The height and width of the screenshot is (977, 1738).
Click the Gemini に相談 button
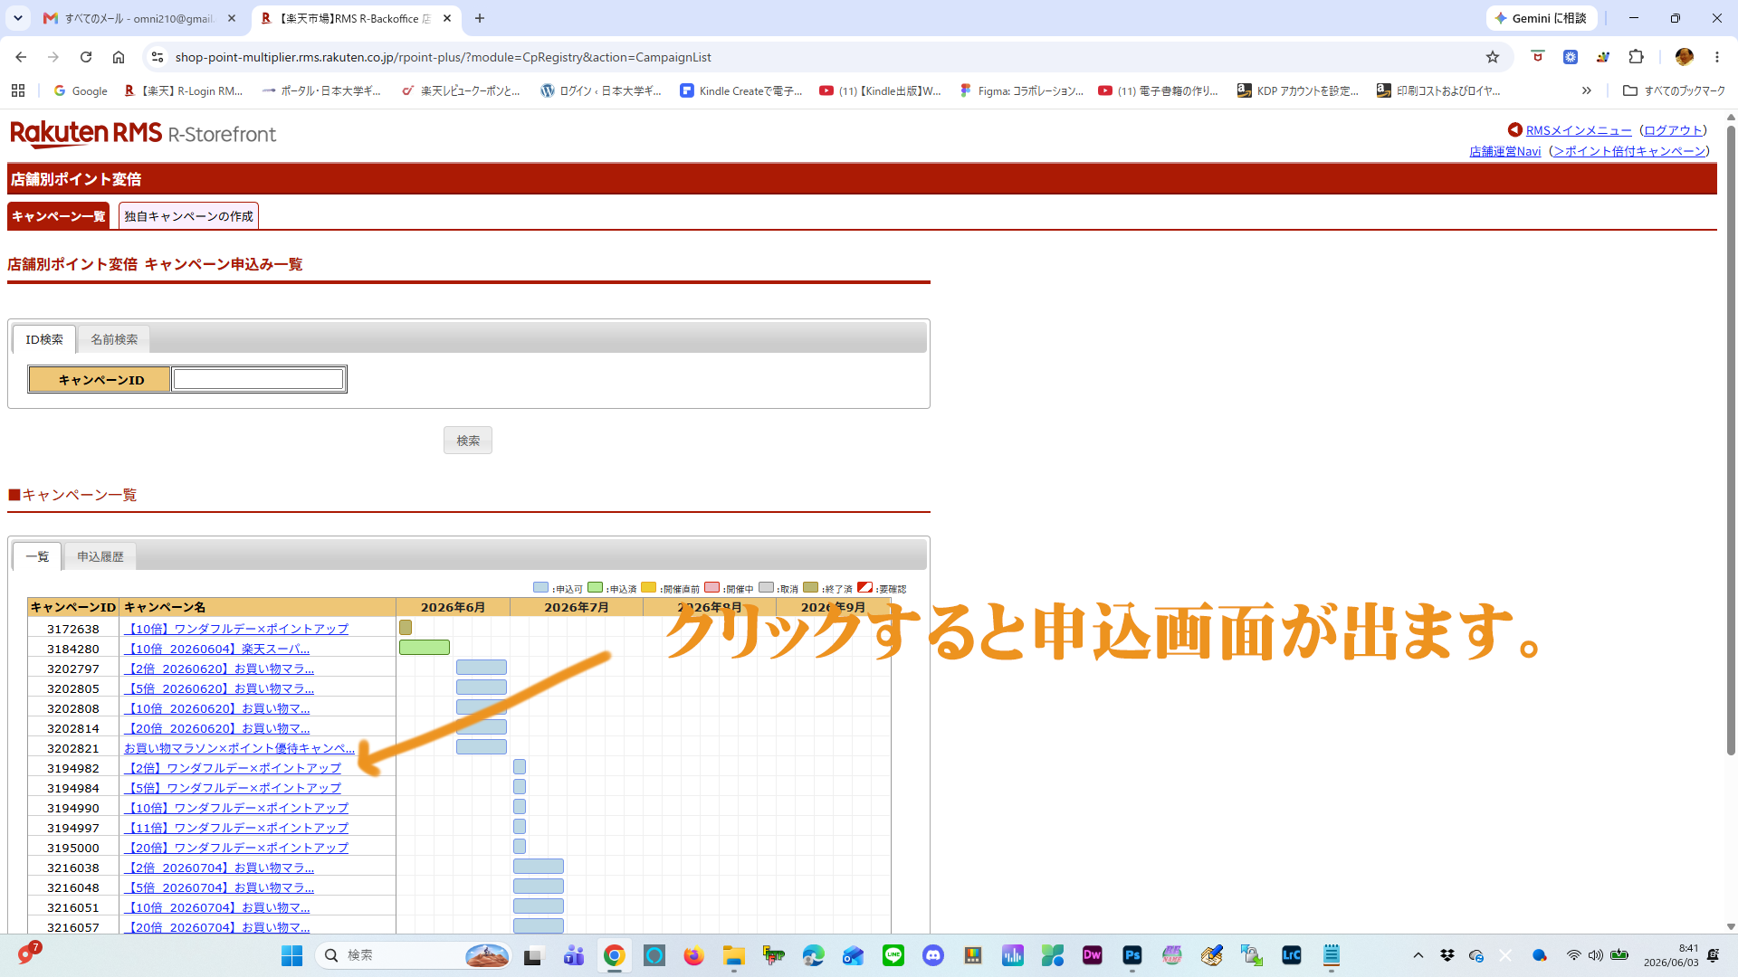(1542, 18)
